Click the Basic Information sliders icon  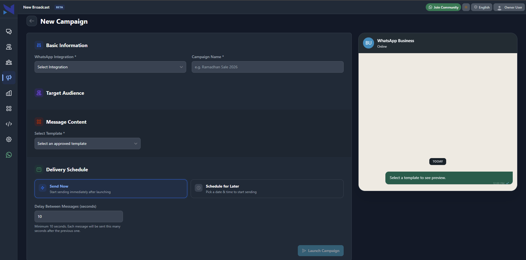click(x=39, y=45)
